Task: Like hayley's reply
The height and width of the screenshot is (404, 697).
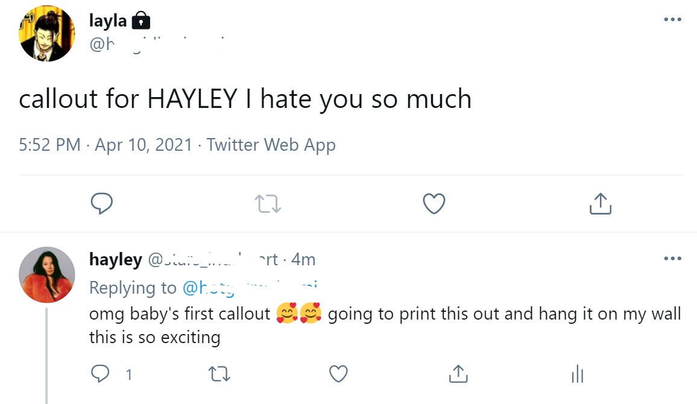Action: [x=338, y=374]
